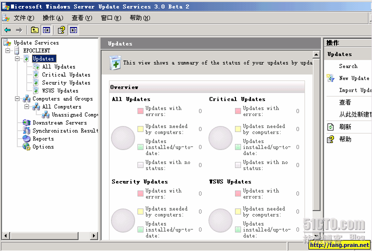Click the Forward arrow toolbar button
This screenshot has width=372, height=251.
click(x=19, y=30)
